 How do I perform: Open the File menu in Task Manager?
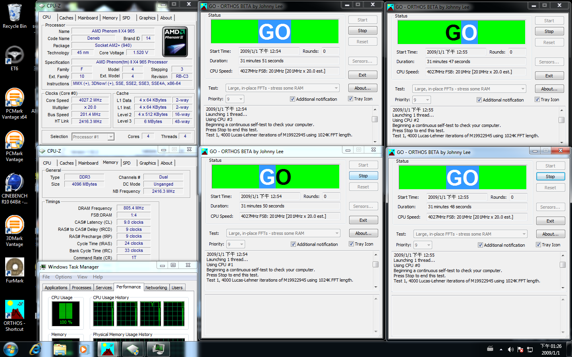[x=46, y=277]
